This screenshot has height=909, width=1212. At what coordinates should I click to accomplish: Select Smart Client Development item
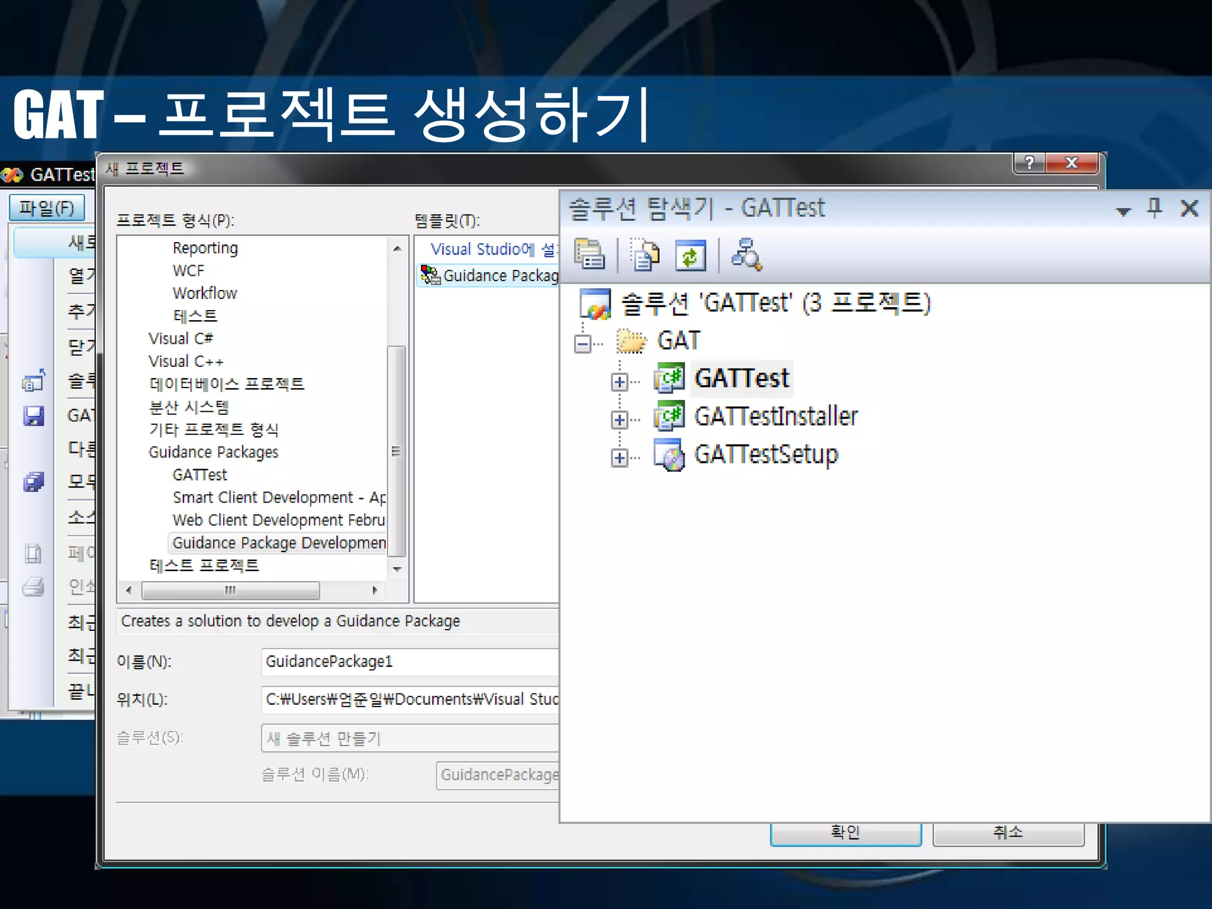click(279, 497)
